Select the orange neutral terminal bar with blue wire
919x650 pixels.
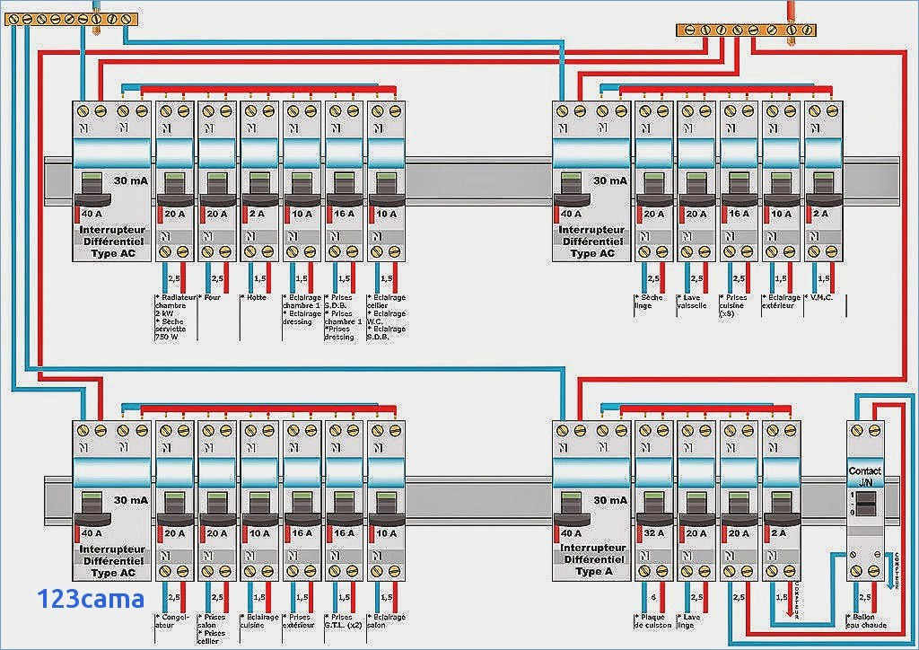pos(70,20)
